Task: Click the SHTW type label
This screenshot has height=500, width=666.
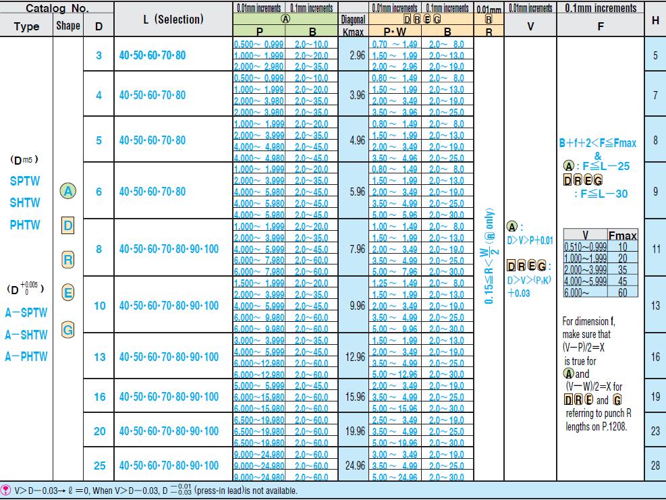Action: click(25, 202)
